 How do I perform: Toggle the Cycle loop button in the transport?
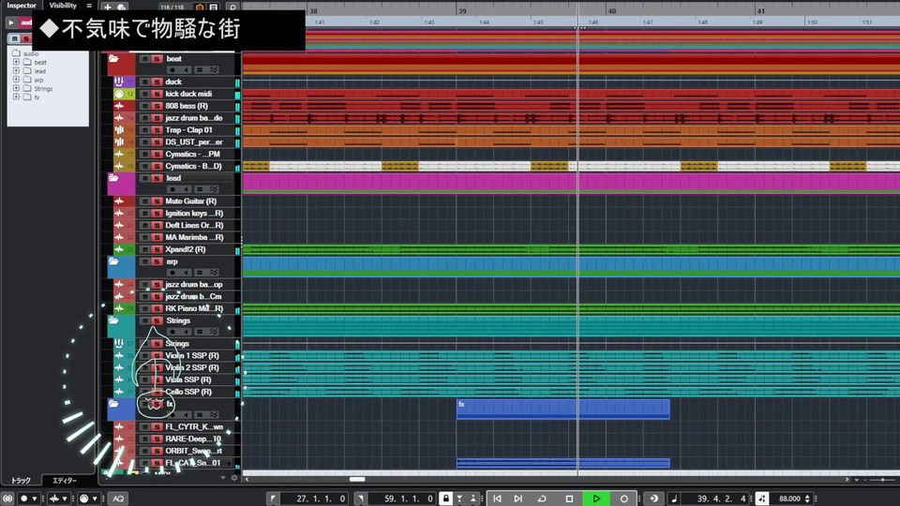(542, 499)
